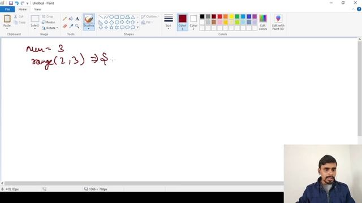The width and height of the screenshot is (362, 203).
Task: Choose the Diamond shape
Action: pyautogui.click(x=106, y=23)
